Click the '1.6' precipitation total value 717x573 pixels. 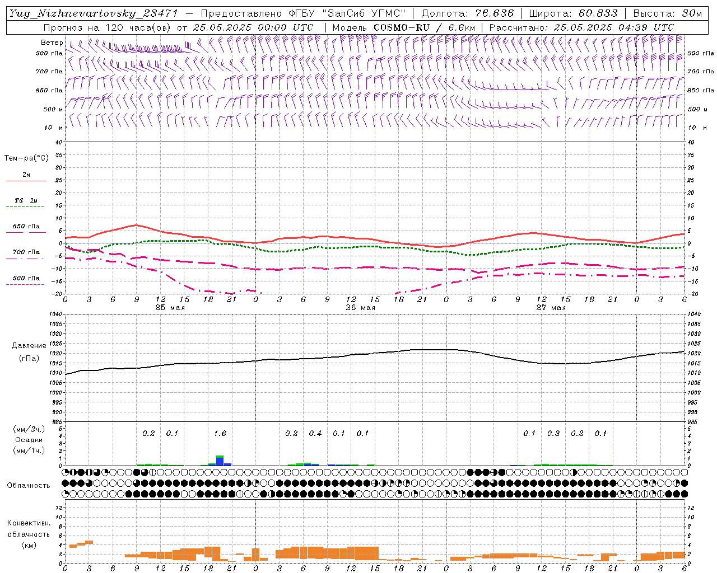pyautogui.click(x=220, y=434)
